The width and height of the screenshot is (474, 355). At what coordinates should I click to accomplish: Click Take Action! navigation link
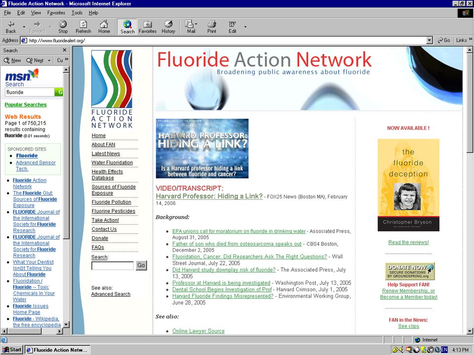(105, 220)
